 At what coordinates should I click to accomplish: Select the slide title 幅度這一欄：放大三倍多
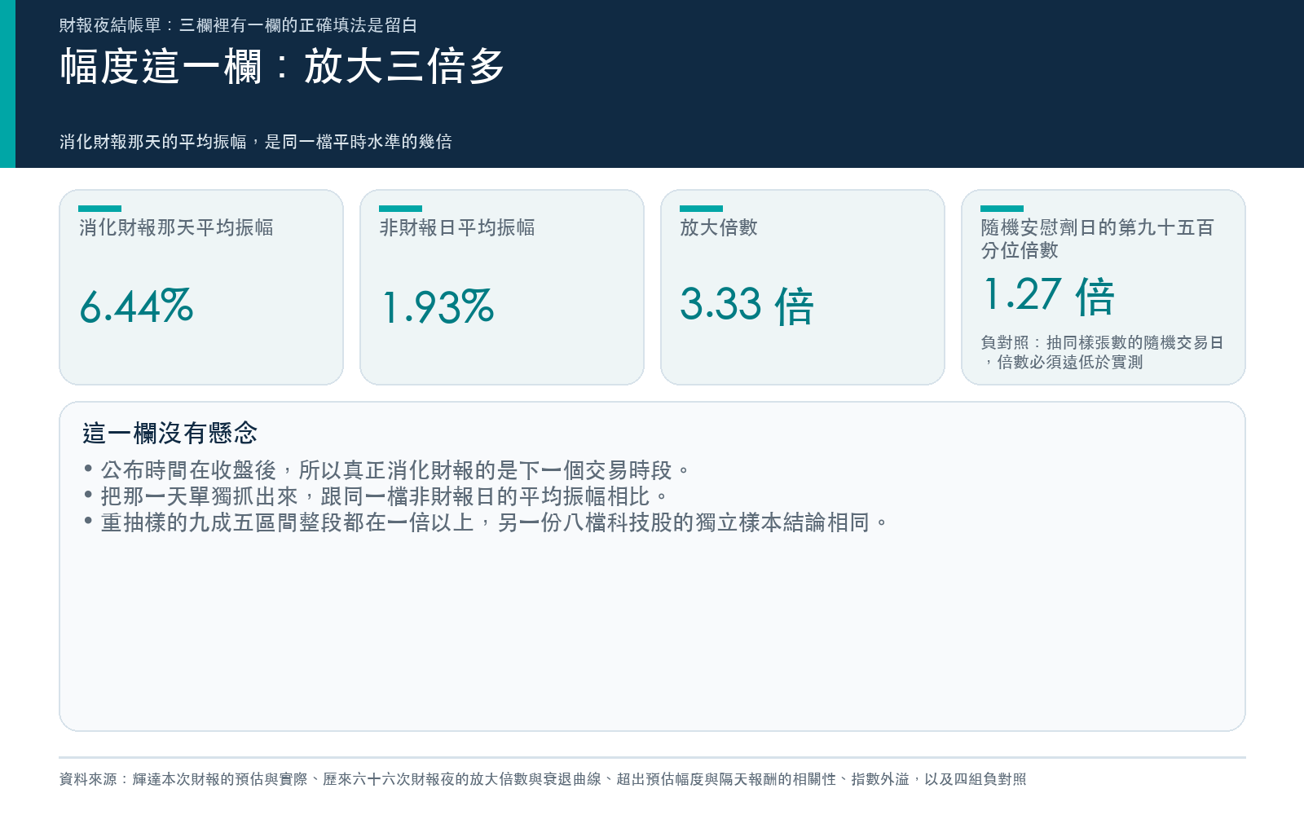(x=282, y=66)
